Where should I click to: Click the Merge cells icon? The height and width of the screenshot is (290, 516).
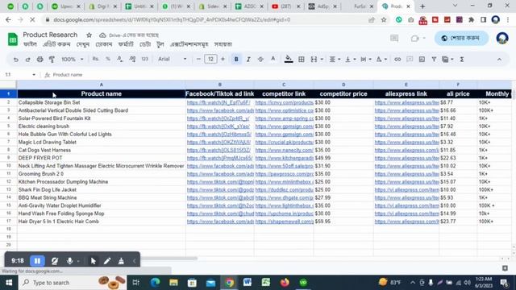click(x=314, y=59)
